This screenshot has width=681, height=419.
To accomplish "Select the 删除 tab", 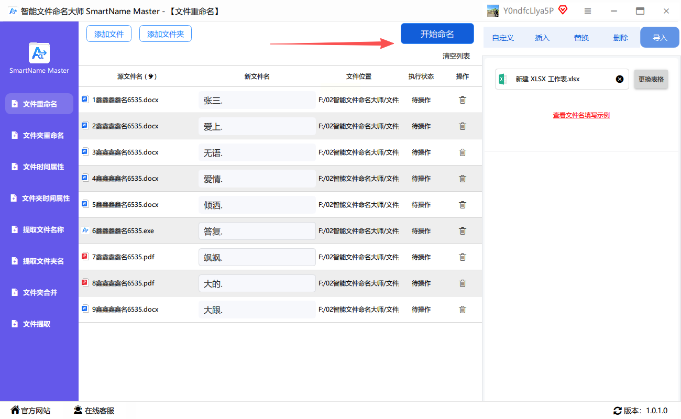I will point(621,38).
